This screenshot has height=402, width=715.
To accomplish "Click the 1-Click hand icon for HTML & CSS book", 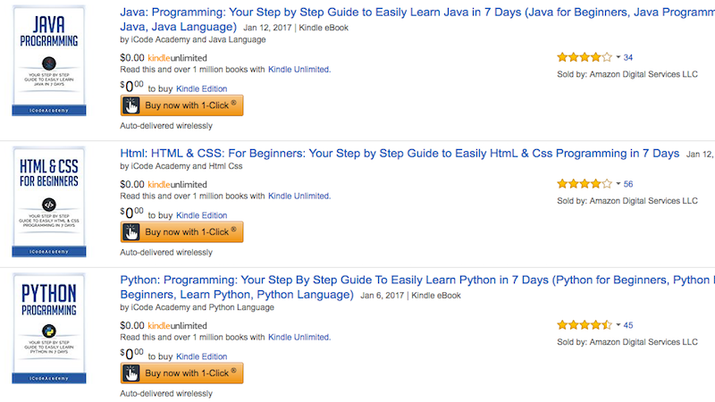I will [131, 232].
